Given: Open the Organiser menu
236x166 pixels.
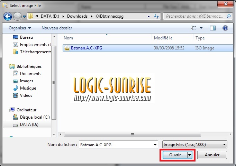Looking at the screenshot, I should pyautogui.click(x=20, y=28).
